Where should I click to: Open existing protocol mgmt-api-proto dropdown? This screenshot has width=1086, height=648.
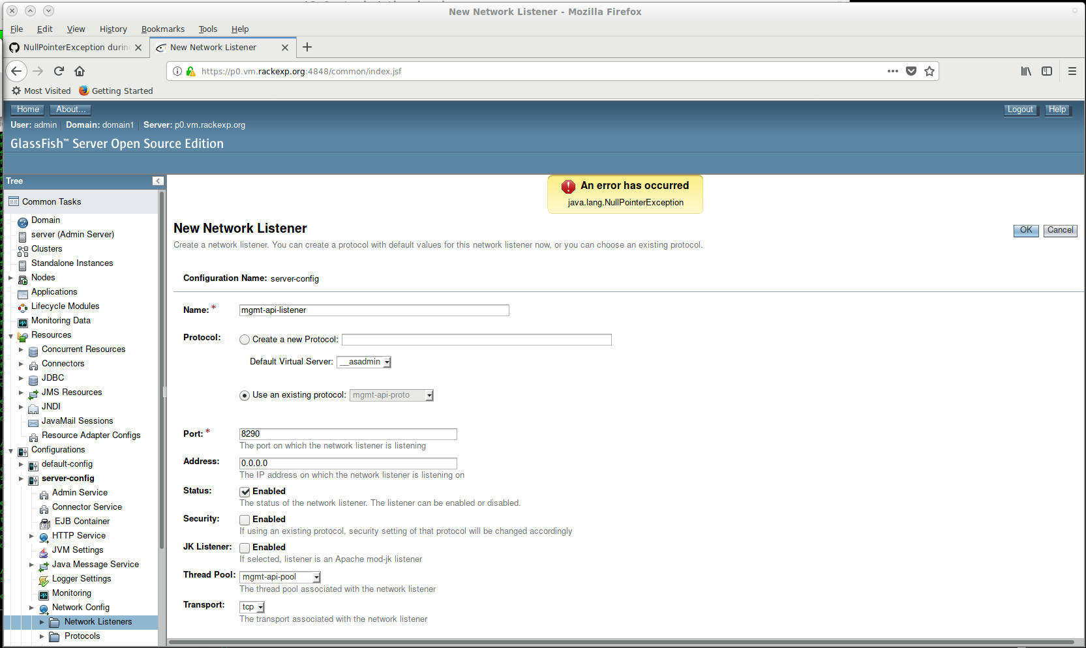[x=391, y=395]
